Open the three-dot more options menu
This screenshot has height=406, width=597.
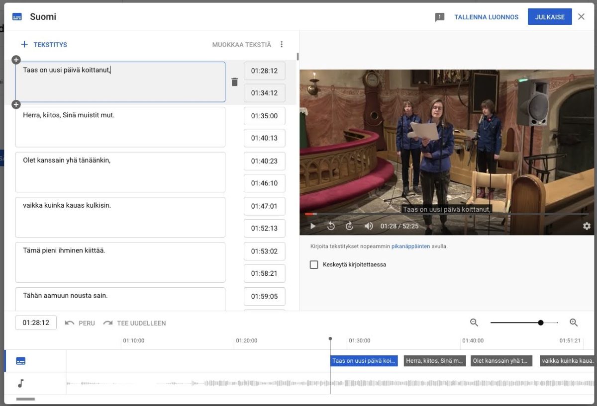282,44
